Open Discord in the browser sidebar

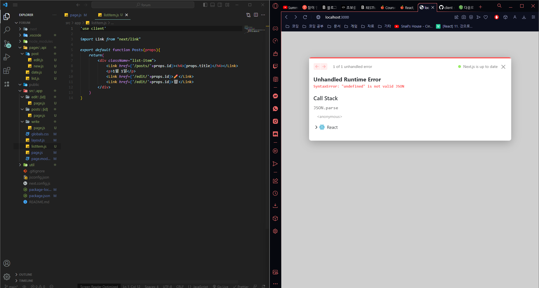(x=275, y=134)
